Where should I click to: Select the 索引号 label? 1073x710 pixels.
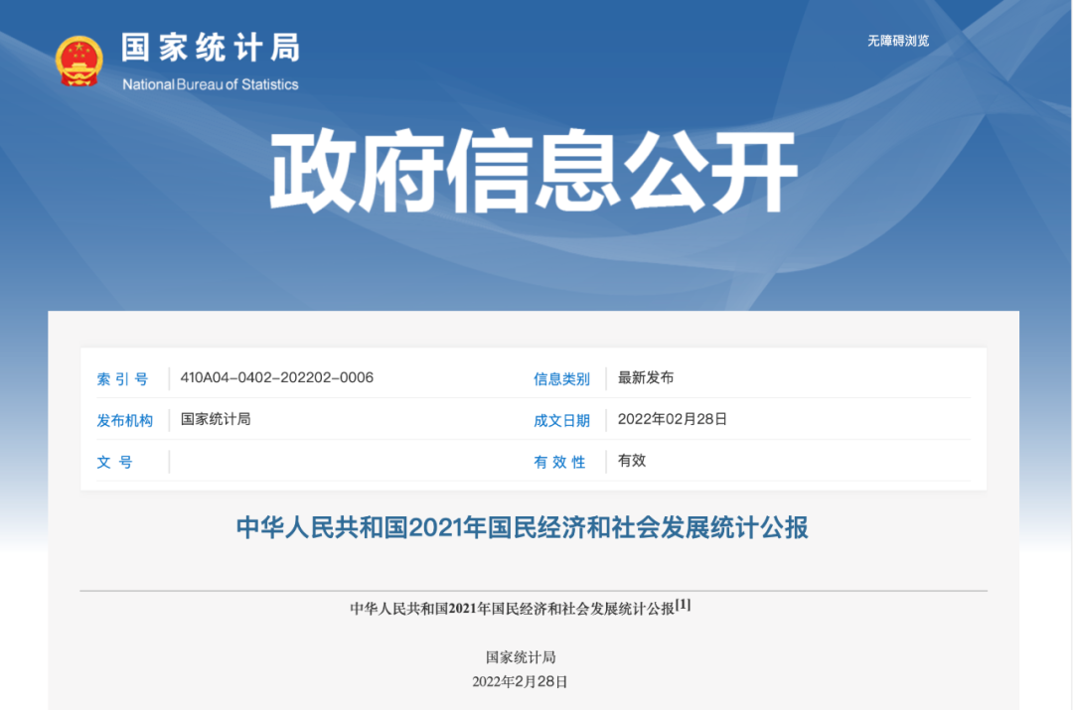click(x=122, y=379)
